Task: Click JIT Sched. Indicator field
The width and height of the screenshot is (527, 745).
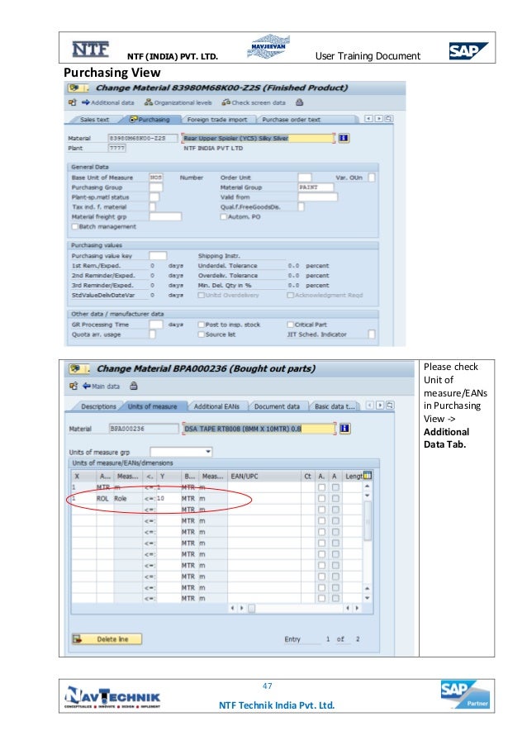Action: tap(372, 335)
